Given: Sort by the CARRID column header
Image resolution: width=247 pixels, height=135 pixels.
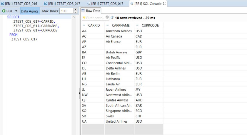Looking at the screenshot, I should (92, 26).
